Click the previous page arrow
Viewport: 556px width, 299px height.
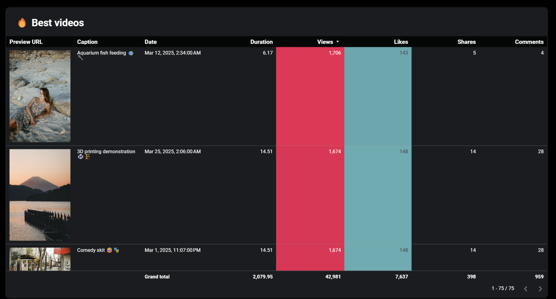click(x=526, y=289)
